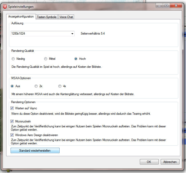Image resolution: width=186 pixels, height=173 pixels.
Task: Toggle the Warten auf Vsync checkbox
Action: 12,108
